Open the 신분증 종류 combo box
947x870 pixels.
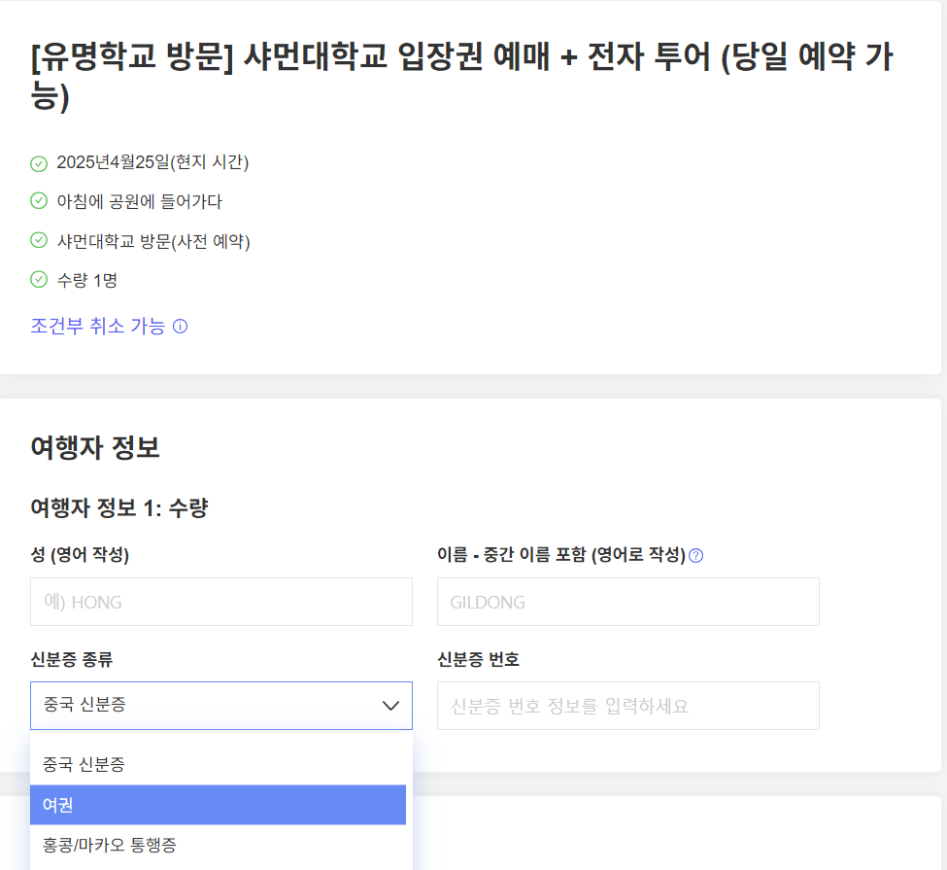click(x=219, y=706)
